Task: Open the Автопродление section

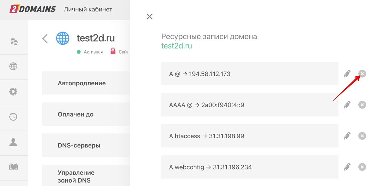Action: coord(82,83)
